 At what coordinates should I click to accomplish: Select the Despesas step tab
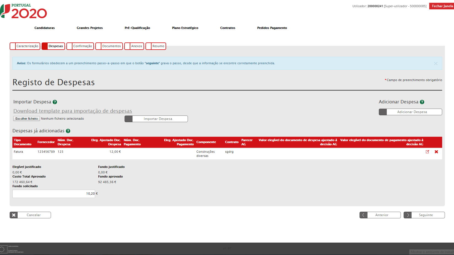point(53,46)
